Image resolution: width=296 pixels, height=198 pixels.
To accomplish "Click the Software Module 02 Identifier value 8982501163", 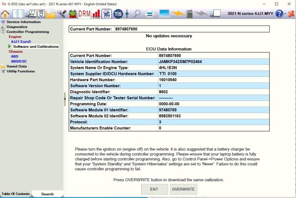I will 170,116.
